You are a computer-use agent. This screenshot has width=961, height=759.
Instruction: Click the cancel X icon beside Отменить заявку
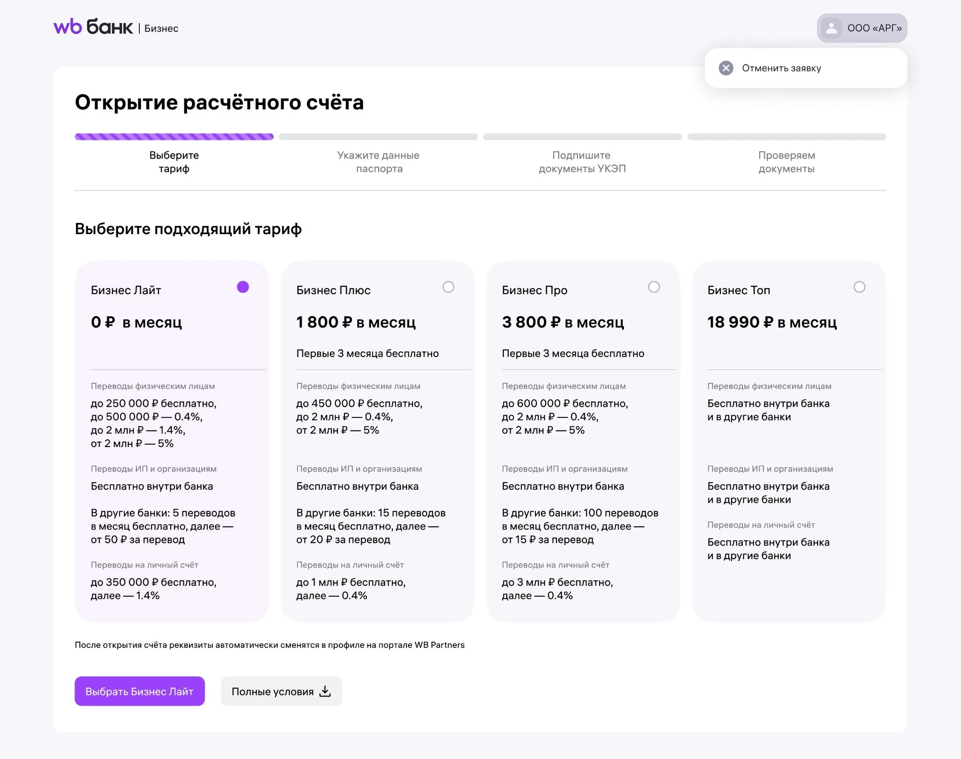pos(726,68)
